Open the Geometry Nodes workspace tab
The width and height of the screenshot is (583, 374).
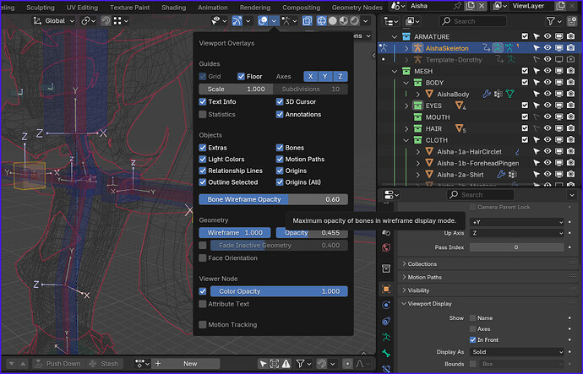(x=357, y=8)
